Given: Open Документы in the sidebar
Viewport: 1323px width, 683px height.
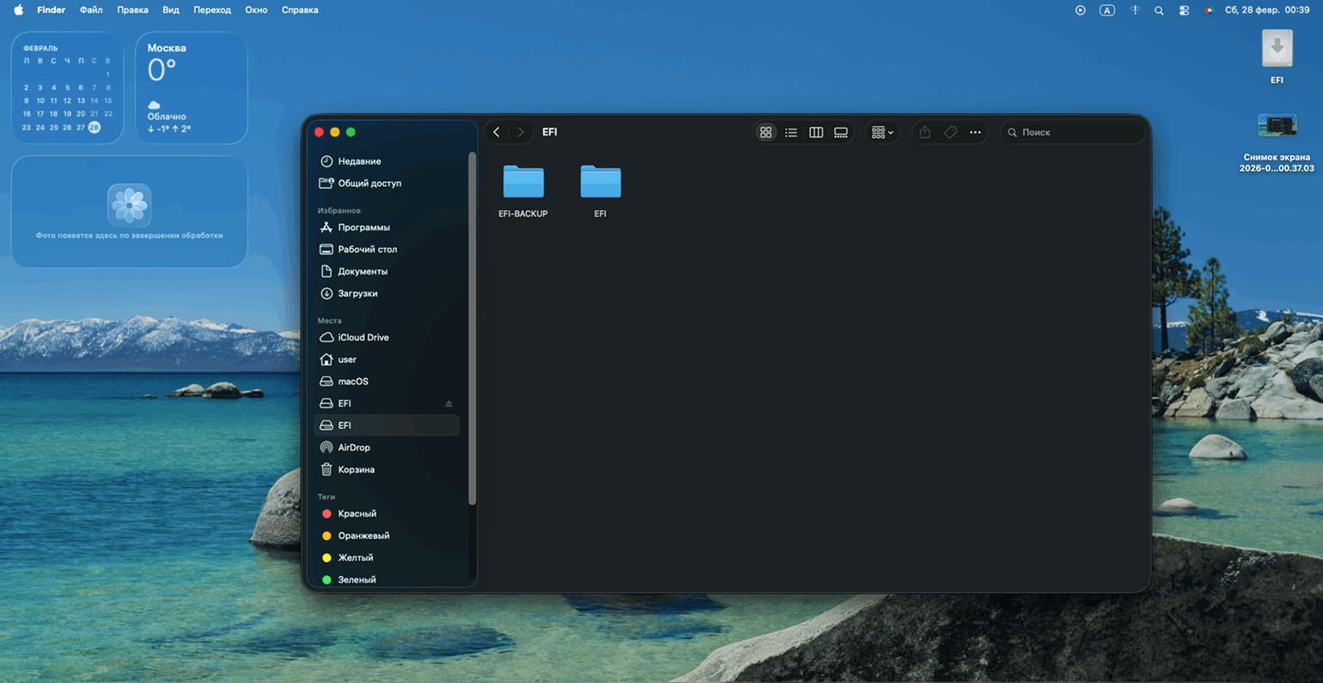Looking at the screenshot, I should 387,271.
